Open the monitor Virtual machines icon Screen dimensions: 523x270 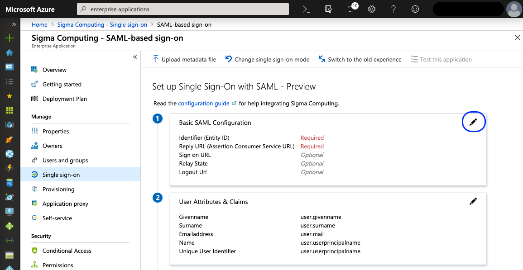pos(10,212)
